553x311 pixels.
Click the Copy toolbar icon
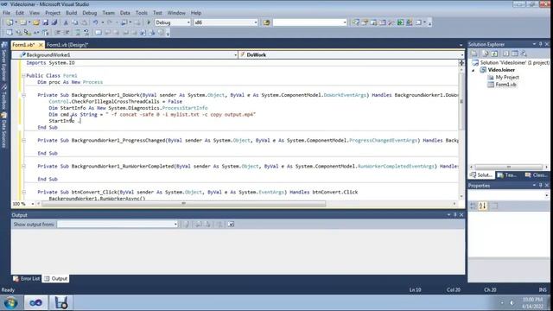pos(75,22)
